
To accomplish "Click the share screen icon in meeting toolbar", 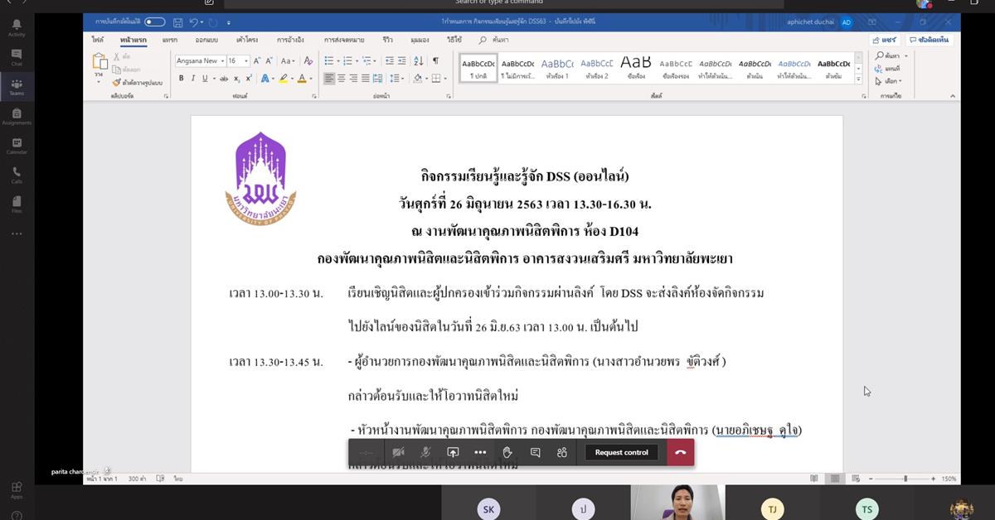I will click(x=453, y=452).
